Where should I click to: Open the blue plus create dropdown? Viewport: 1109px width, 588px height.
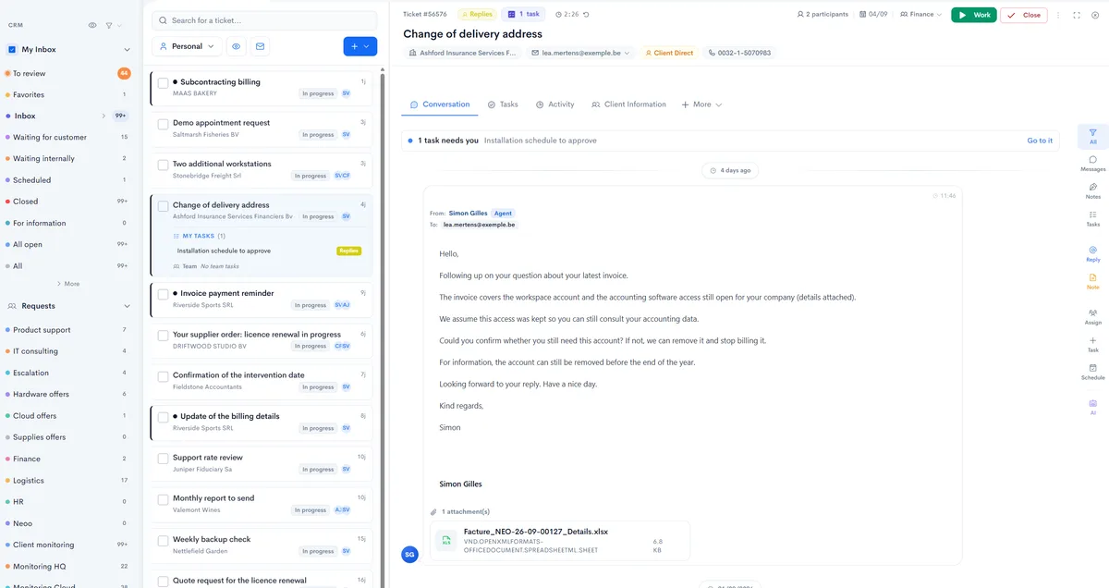pos(360,46)
